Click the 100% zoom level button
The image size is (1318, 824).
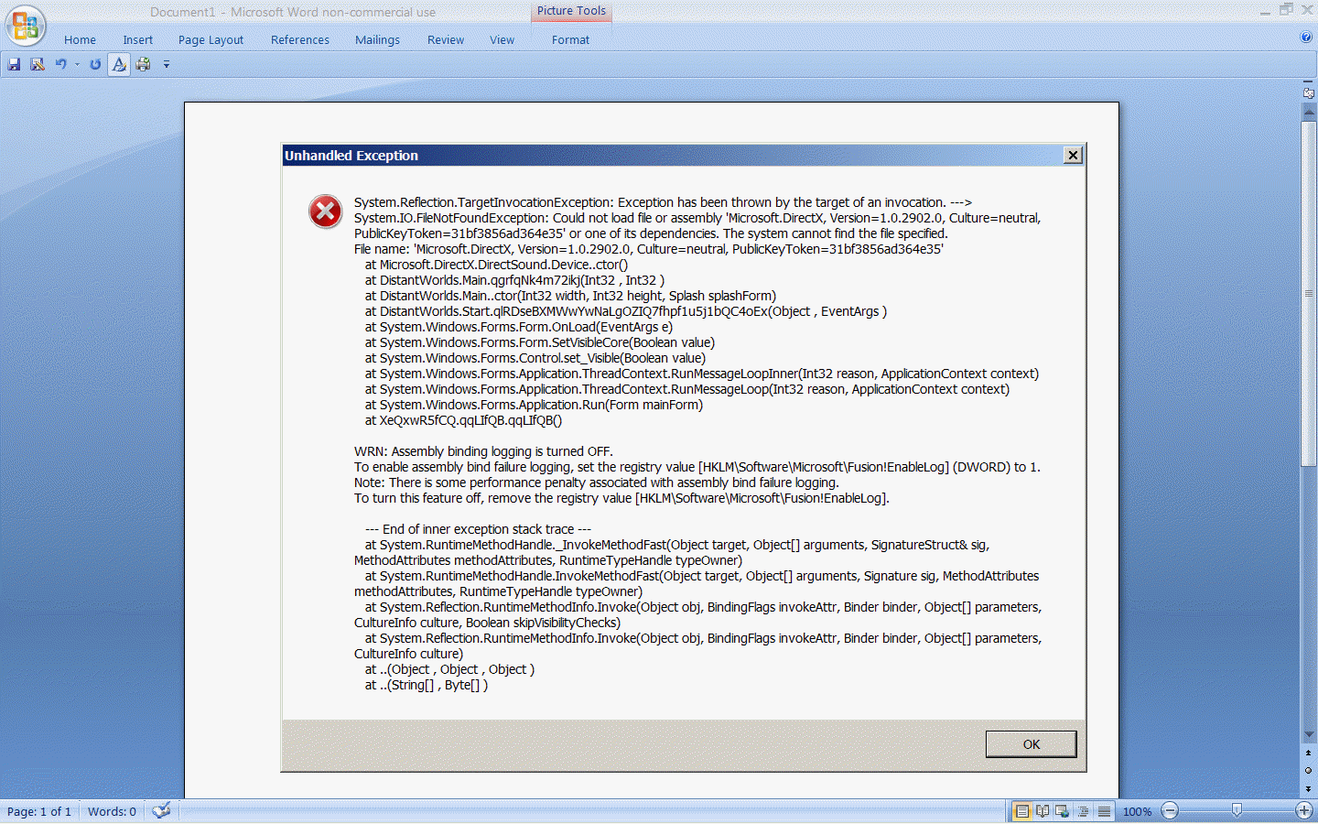pyautogui.click(x=1137, y=811)
